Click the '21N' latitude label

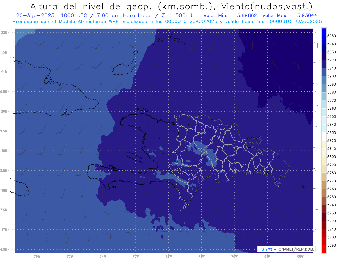tap(4, 72)
